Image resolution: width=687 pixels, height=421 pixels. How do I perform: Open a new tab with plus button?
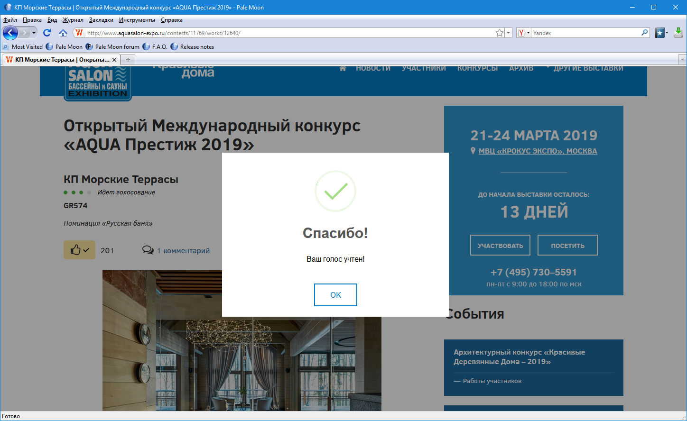click(128, 60)
